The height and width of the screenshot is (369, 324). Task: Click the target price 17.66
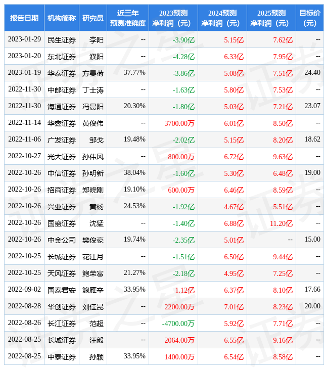[x=312, y=290]
